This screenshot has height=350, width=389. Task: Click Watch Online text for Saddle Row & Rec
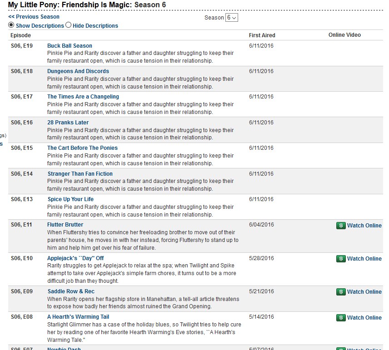[364, 292]
